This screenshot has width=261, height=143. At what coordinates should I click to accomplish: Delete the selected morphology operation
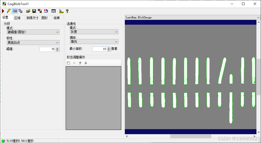(74, 63)
